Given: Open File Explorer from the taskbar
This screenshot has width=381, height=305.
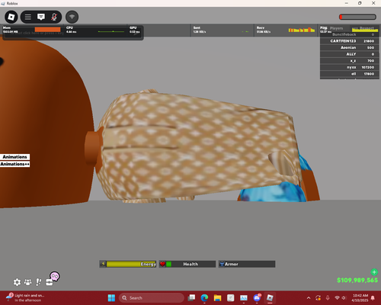Looking at the screenshot, I should [x=217, y=298].
